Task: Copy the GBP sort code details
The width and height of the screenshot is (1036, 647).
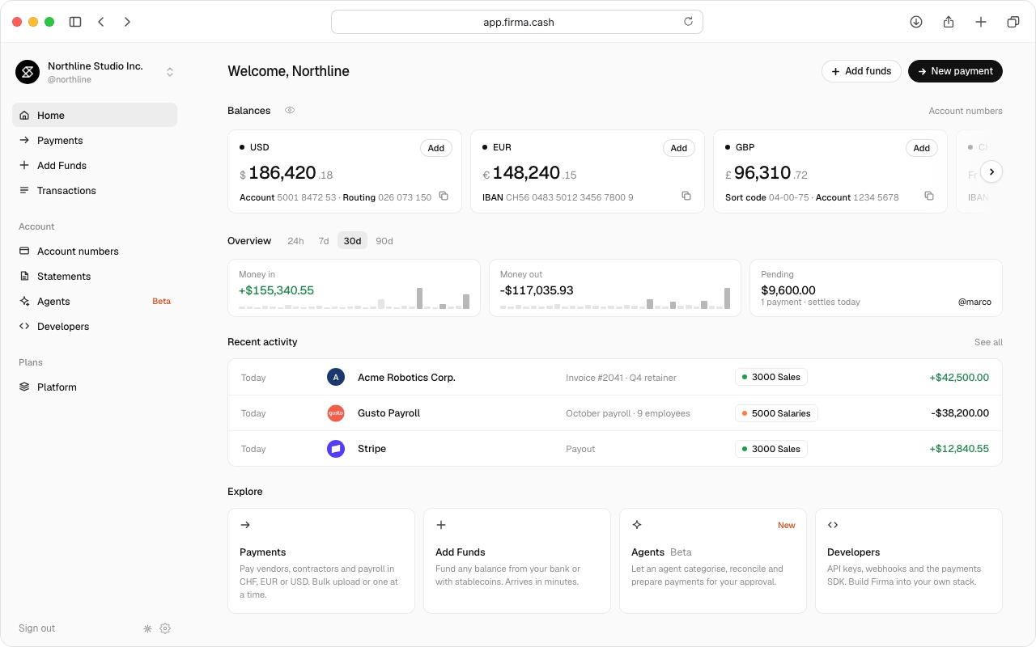Action: point(929,197)
